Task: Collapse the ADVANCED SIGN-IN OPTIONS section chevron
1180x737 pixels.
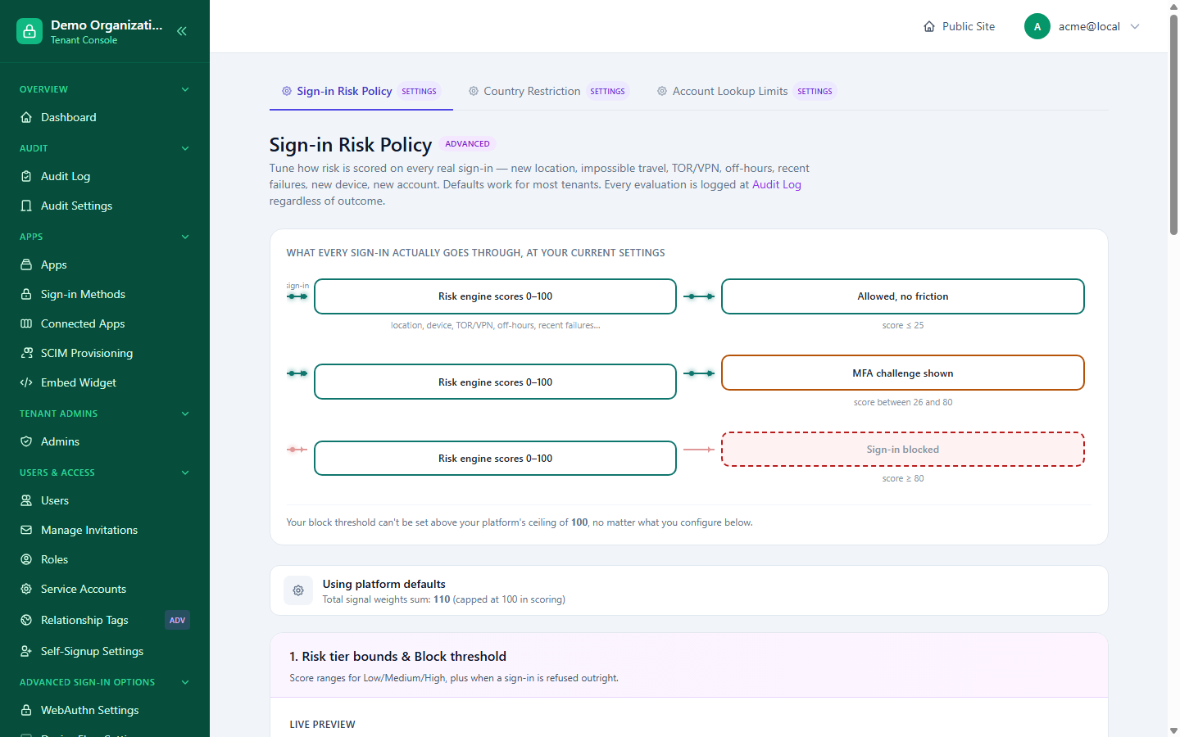Action: 185,682
